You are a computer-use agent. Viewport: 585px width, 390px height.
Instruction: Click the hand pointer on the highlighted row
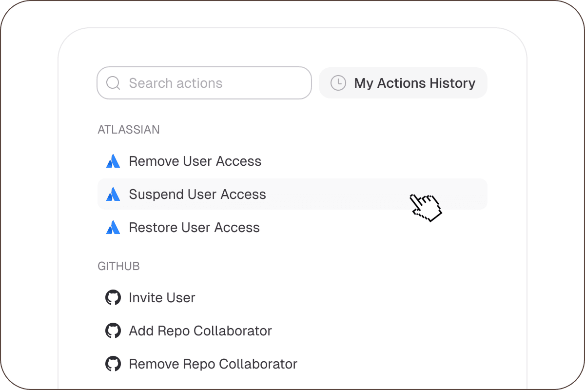[425, 207]
